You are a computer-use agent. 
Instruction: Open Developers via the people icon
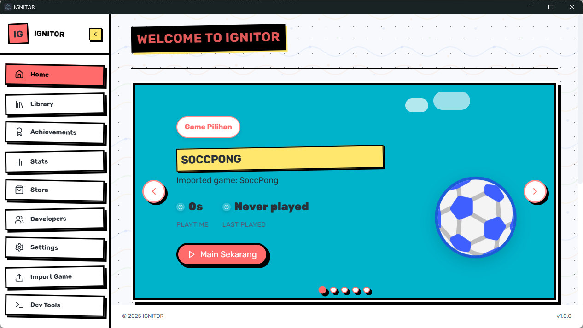click(x=19, y=219)
